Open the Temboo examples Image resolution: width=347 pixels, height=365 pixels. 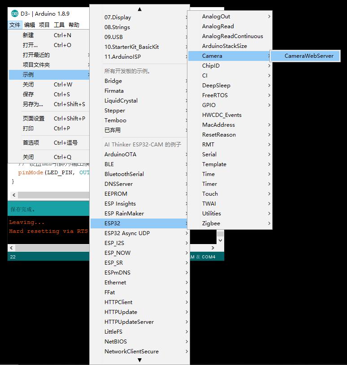pyautogui.click(x=139, y=120)
